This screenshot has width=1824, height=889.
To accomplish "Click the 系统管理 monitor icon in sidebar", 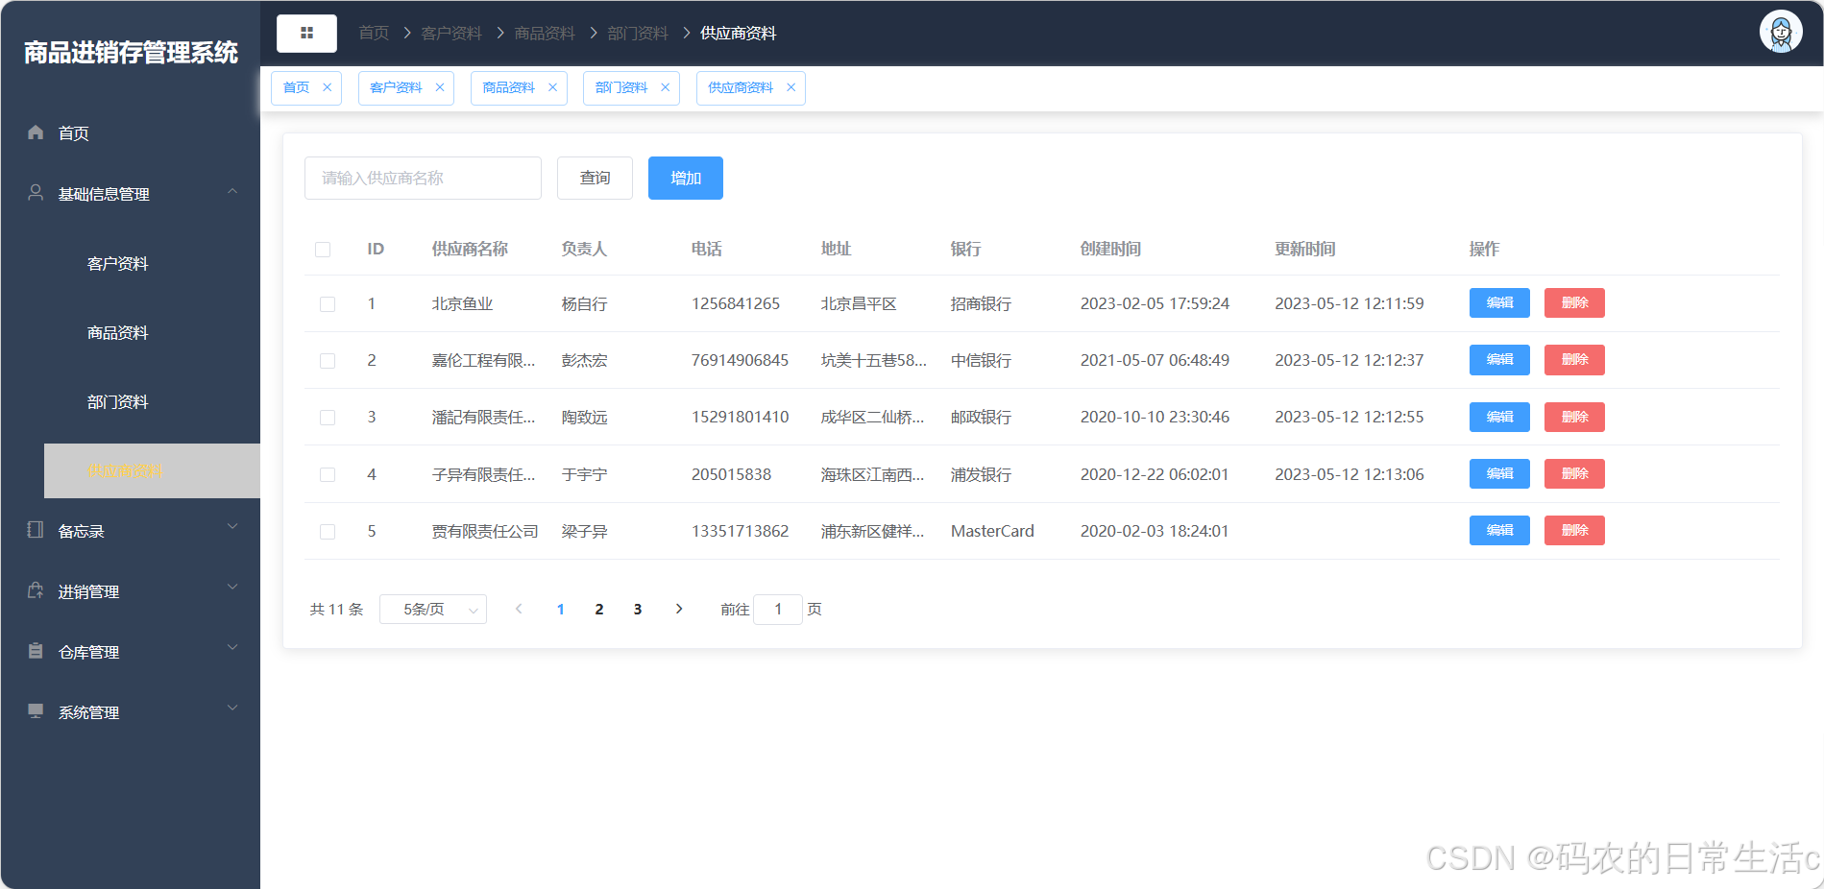I will (x=35, y=711).
